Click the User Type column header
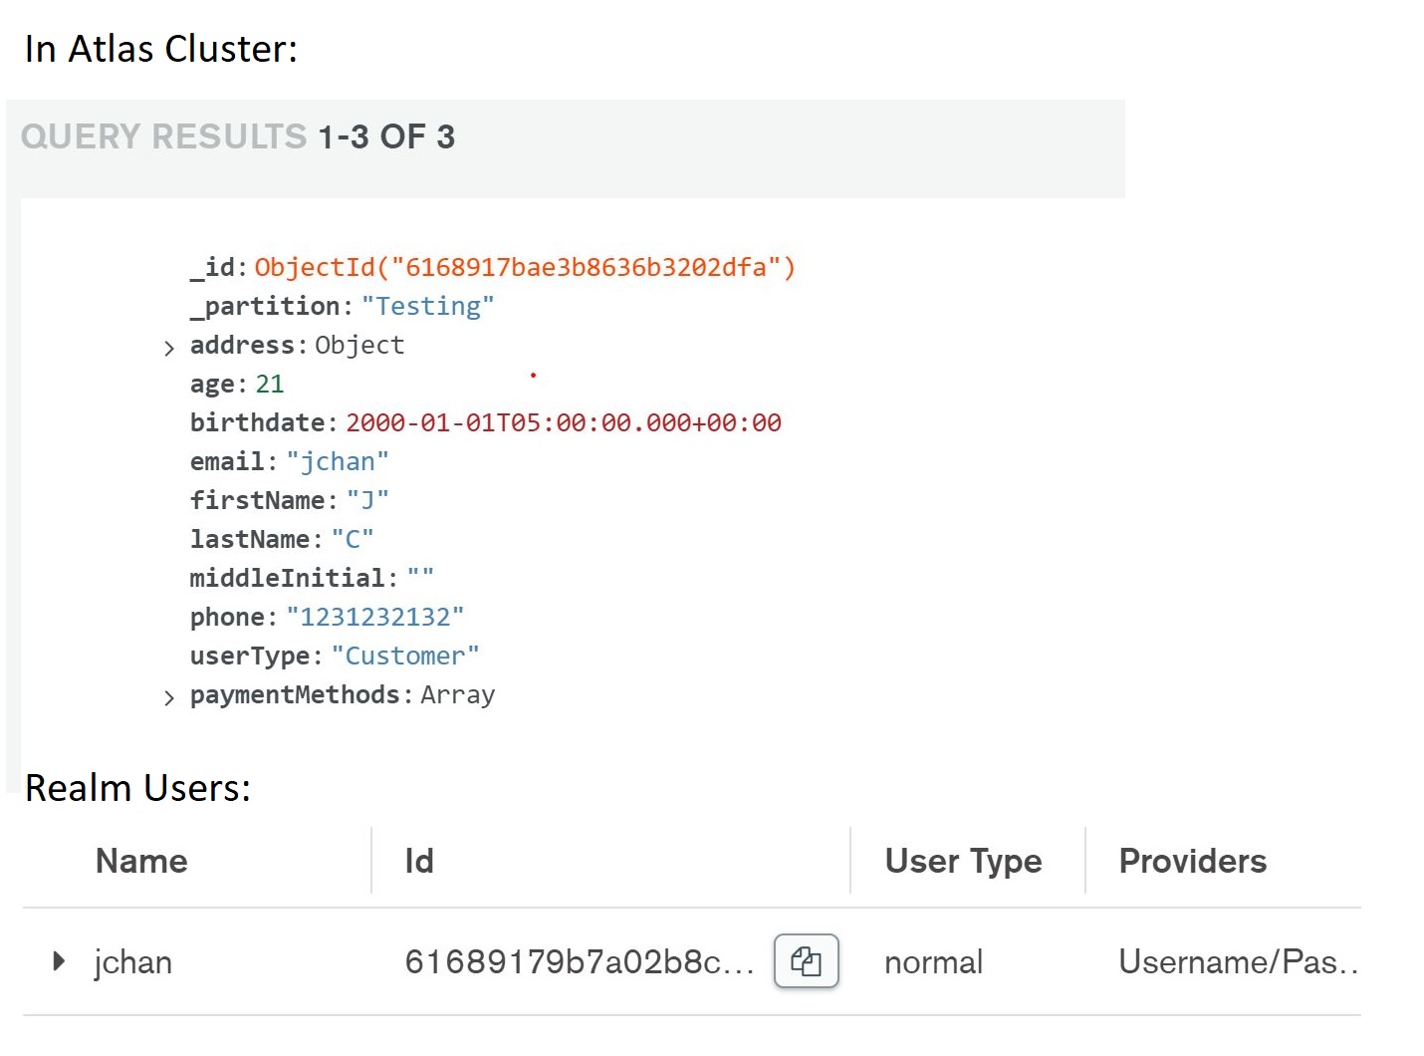Screen dimensions: 1424x1056 pos(963,861)
